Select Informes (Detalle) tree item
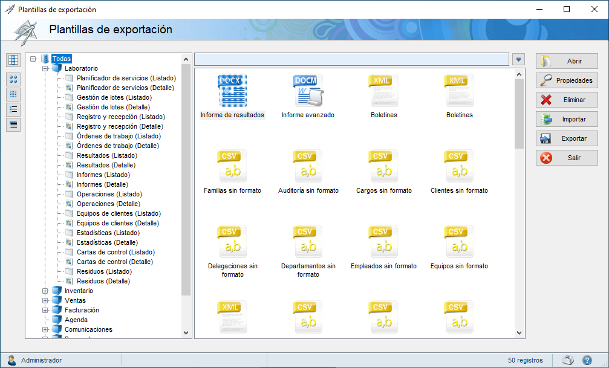The width and height of the screenshot is (609, 368). [x=103, y=184]
